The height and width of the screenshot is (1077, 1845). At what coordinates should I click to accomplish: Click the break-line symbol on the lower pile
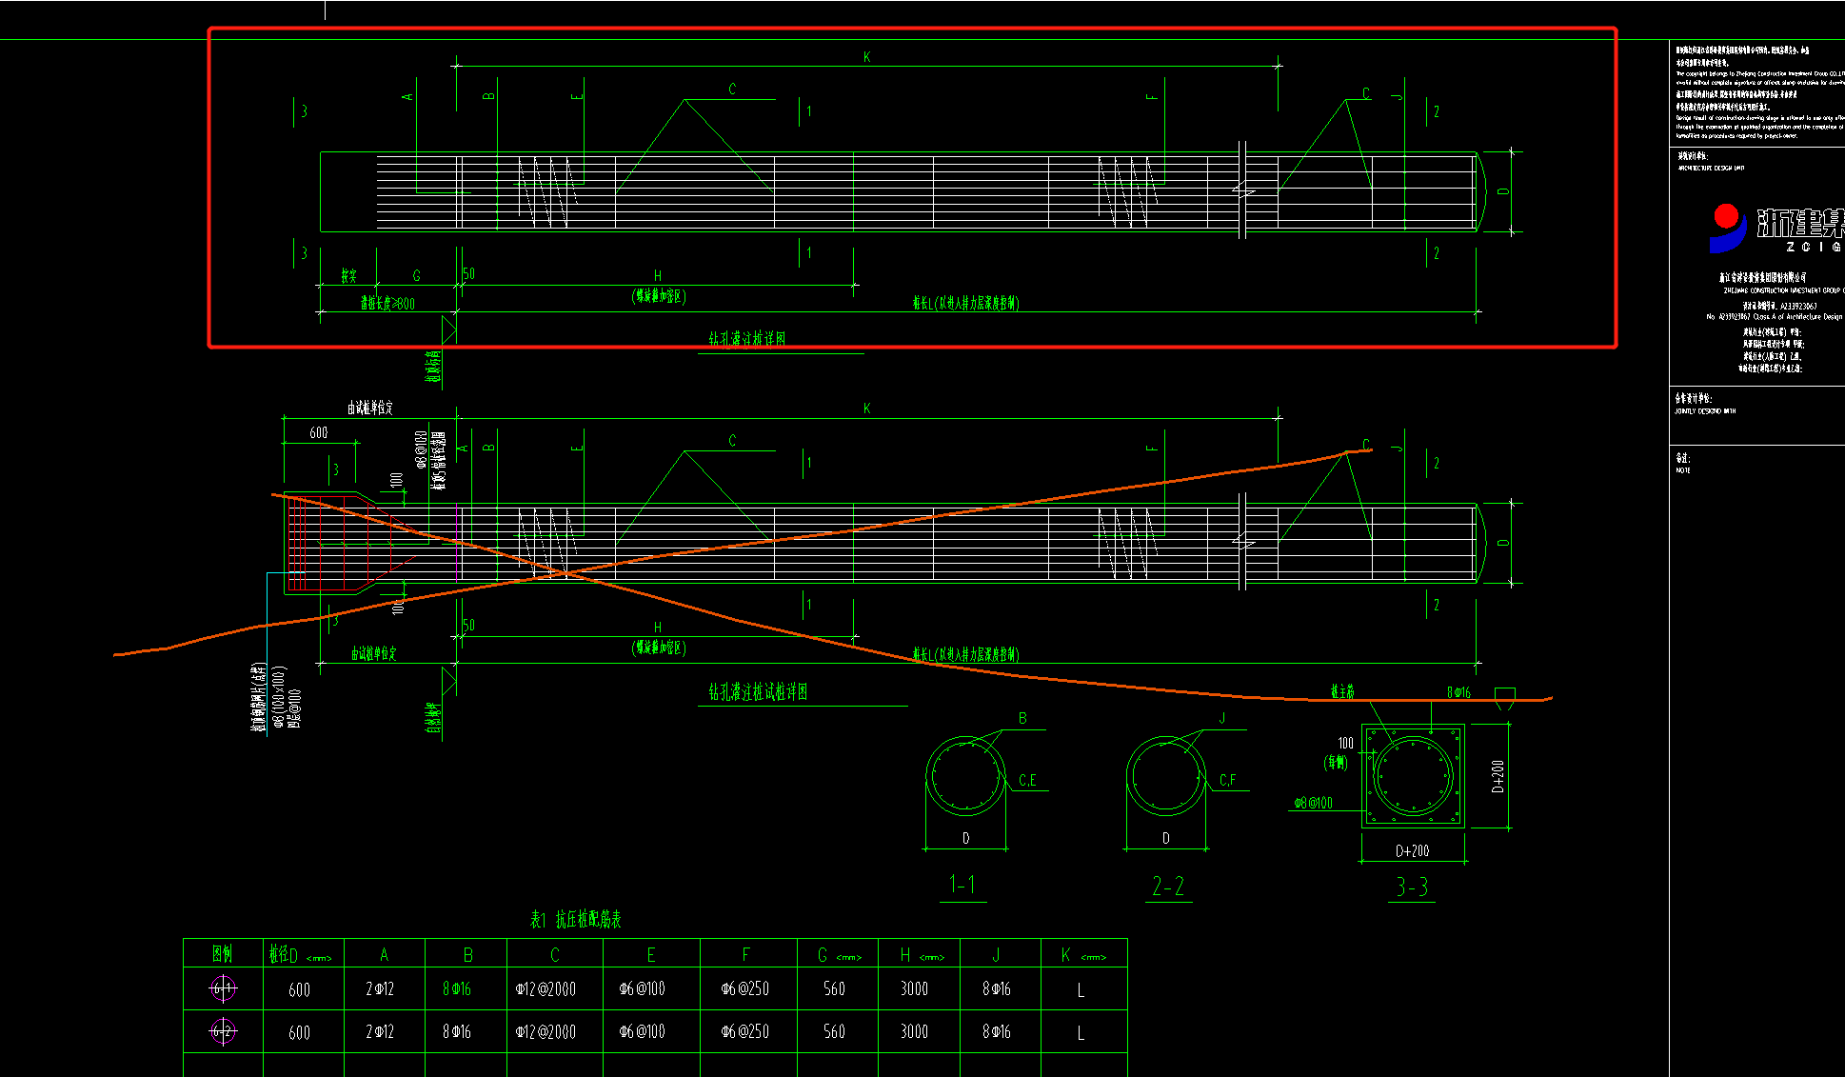pos(1242,542)
